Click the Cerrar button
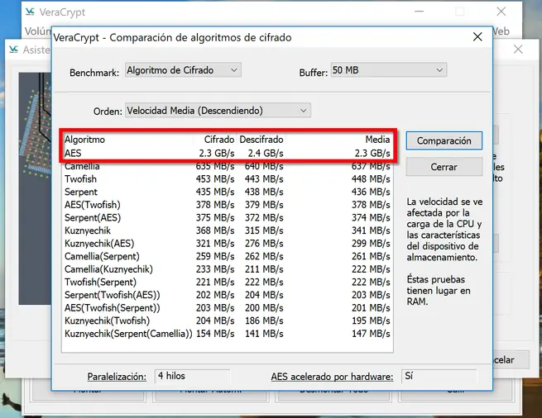542x418 pixels. 444,167
